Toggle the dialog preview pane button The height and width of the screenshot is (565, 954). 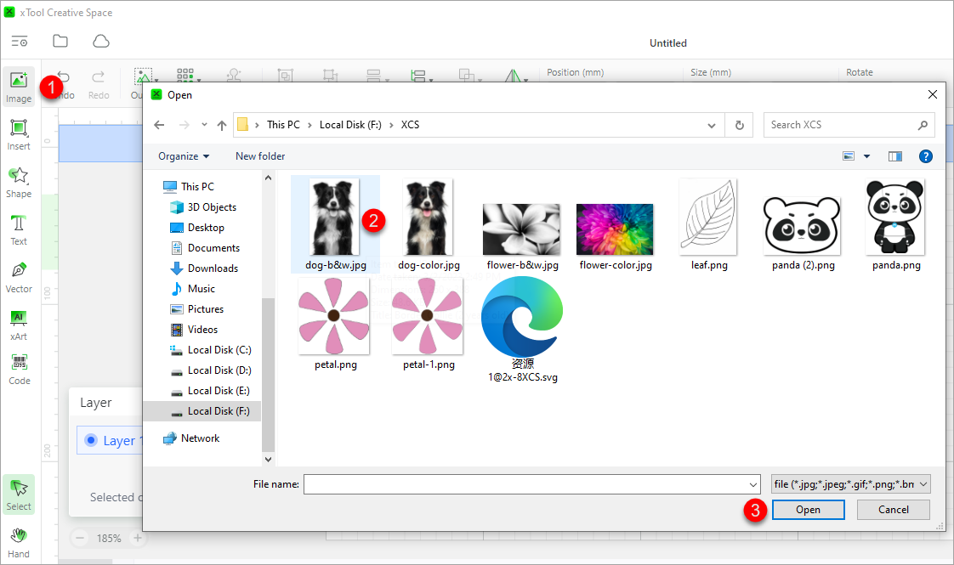click(896, 155)
